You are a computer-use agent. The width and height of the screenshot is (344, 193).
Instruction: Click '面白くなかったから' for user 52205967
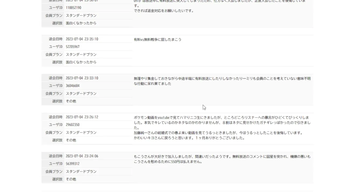tap(81, 62)
